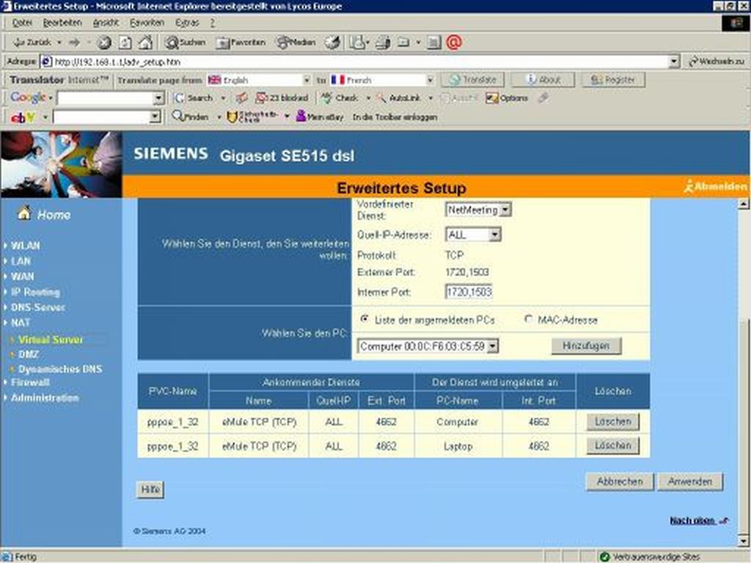This screenshot has width=751, height=563.
Task: Open the Virtual Server sidebar item
Action: [51, 339]
